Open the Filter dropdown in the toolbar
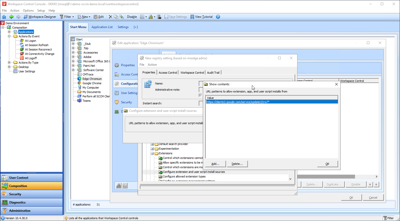Viewport: 400px width, 221px height. [x=67, y=17]
